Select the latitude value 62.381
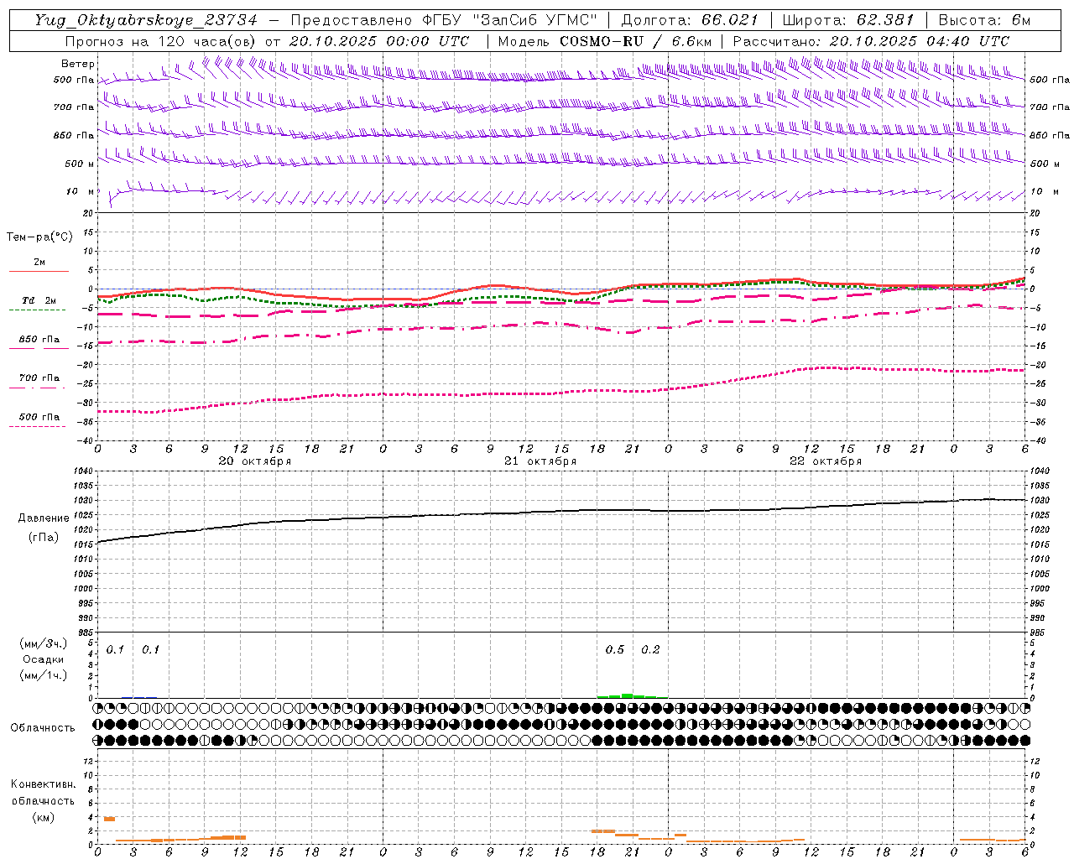The width and height of the screenshot is (1074, 859). click(885, 21)
